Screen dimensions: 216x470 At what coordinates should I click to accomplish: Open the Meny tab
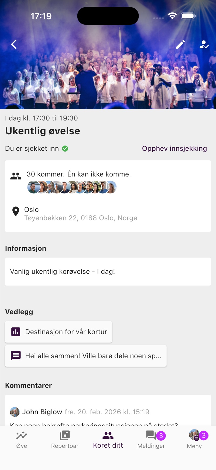[194, 439]
